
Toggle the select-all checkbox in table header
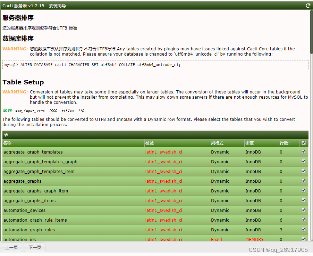304,143
